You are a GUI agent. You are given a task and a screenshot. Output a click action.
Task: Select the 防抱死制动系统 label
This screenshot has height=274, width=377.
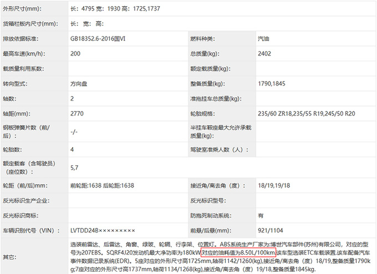211,216
